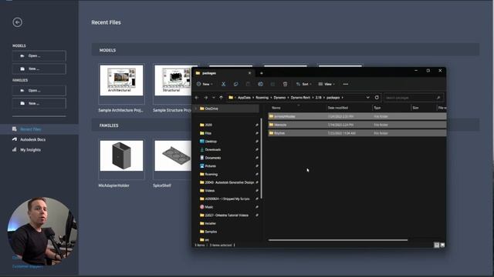Open a family from Families section
Image resolution: width=494 pixels, height=277 pixels.
(39, 91)
